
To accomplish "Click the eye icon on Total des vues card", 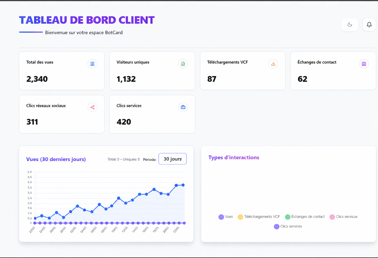I will coord(92,64).
